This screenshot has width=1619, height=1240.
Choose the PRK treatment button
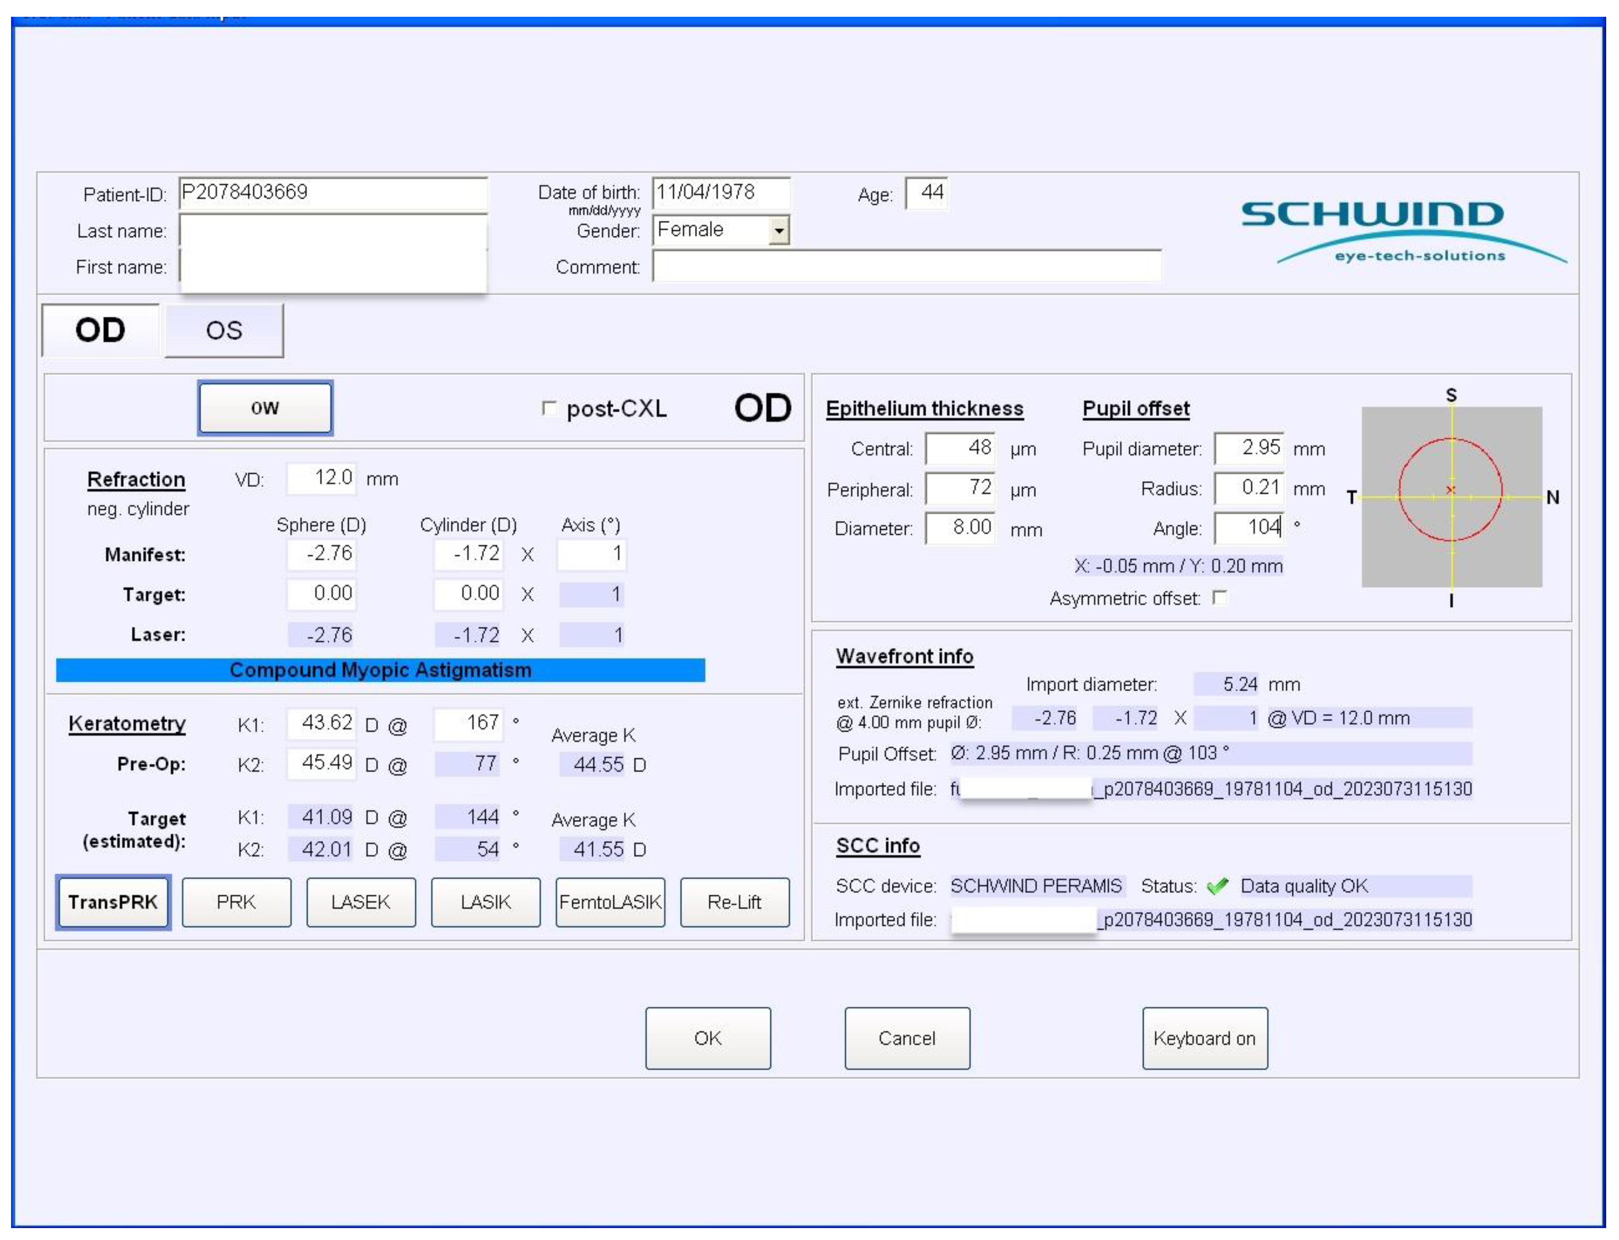point(236,902)
